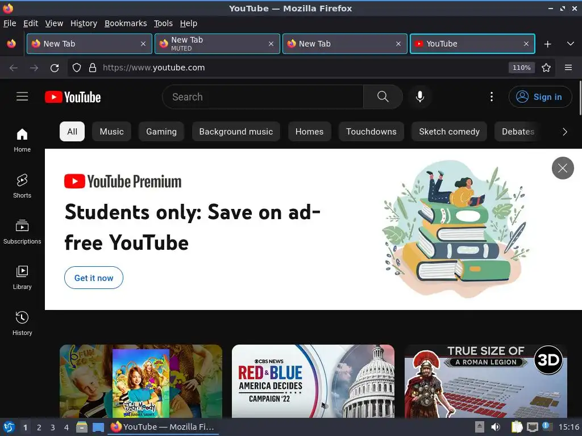Click the search magnifier button
582x436 pixels.
pyautogui.click(x=383, y=97)
